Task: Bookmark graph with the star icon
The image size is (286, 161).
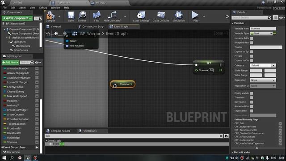Action: (x=48, y=34)
